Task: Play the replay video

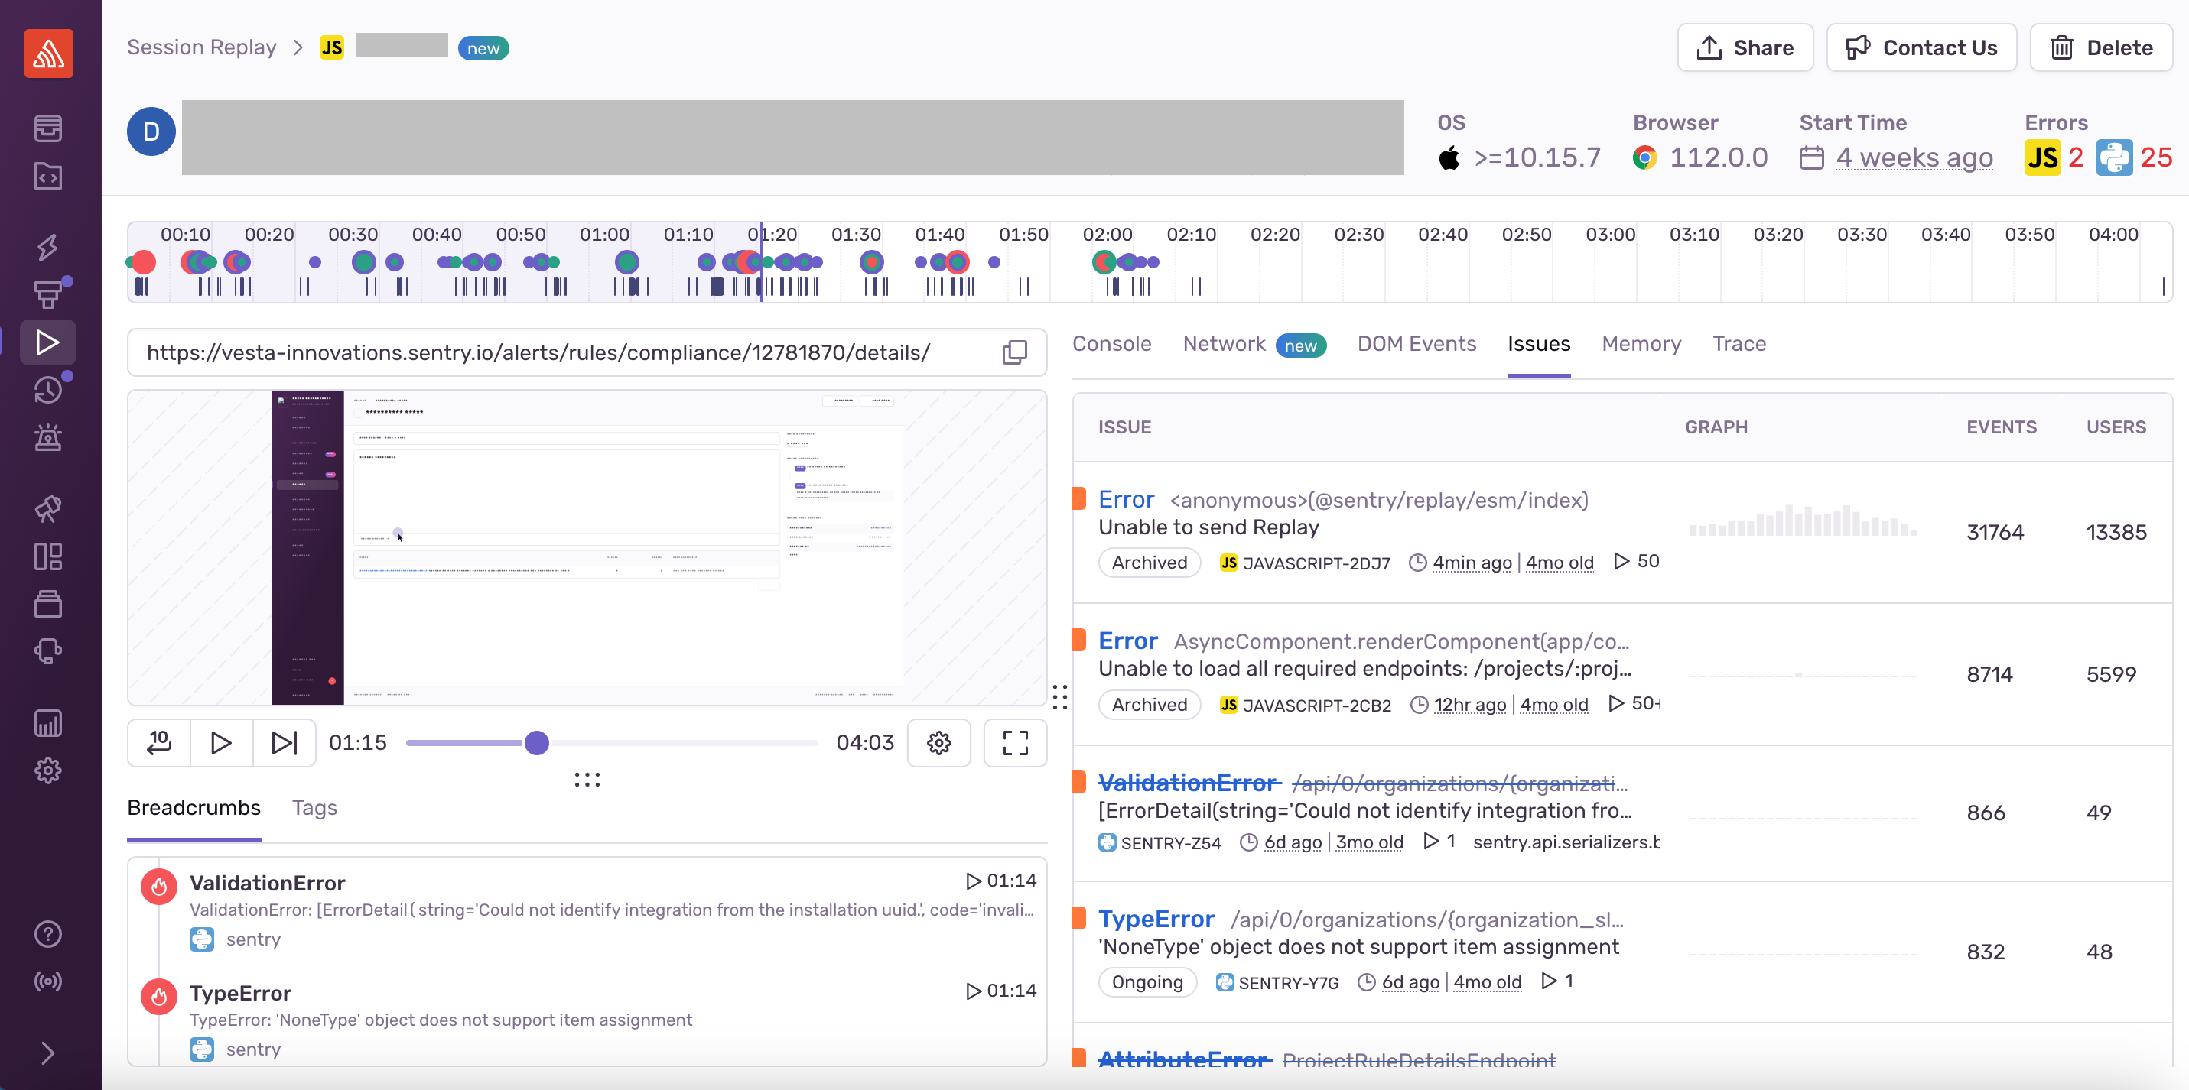Action: click(221, 744)
